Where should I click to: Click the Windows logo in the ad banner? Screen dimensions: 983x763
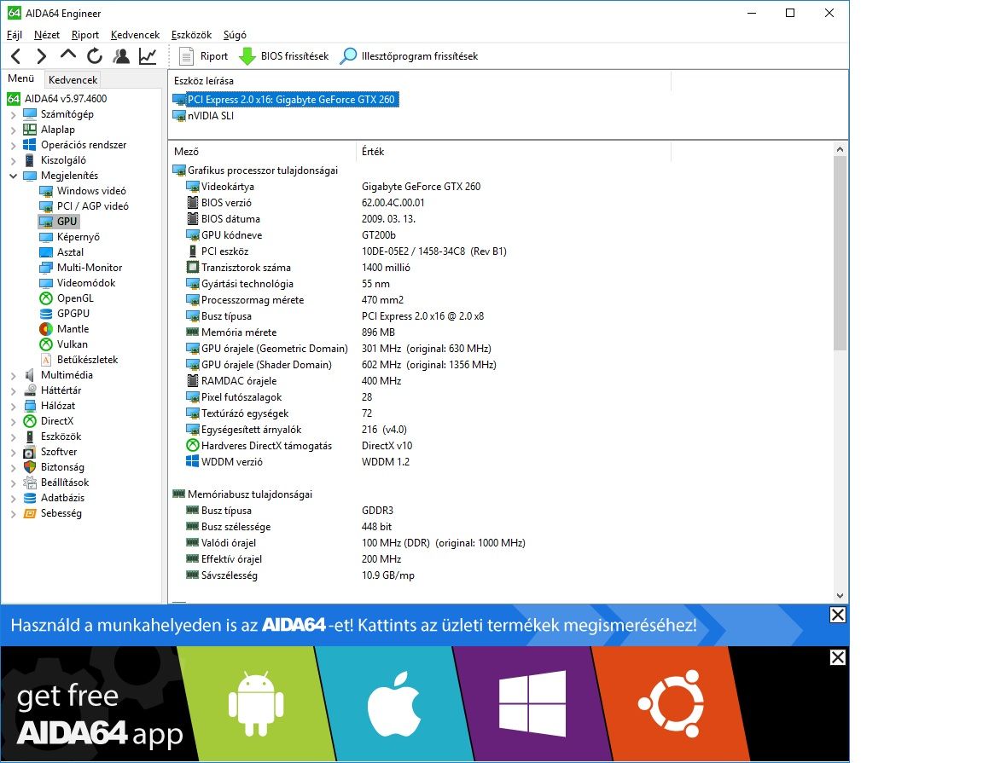(x=532, y=703)
